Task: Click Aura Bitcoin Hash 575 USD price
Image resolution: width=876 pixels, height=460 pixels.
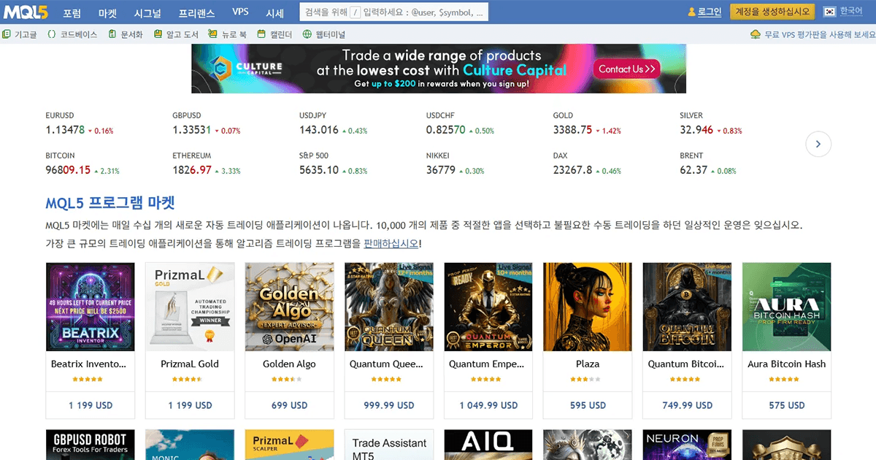Action: pos(786,405)
